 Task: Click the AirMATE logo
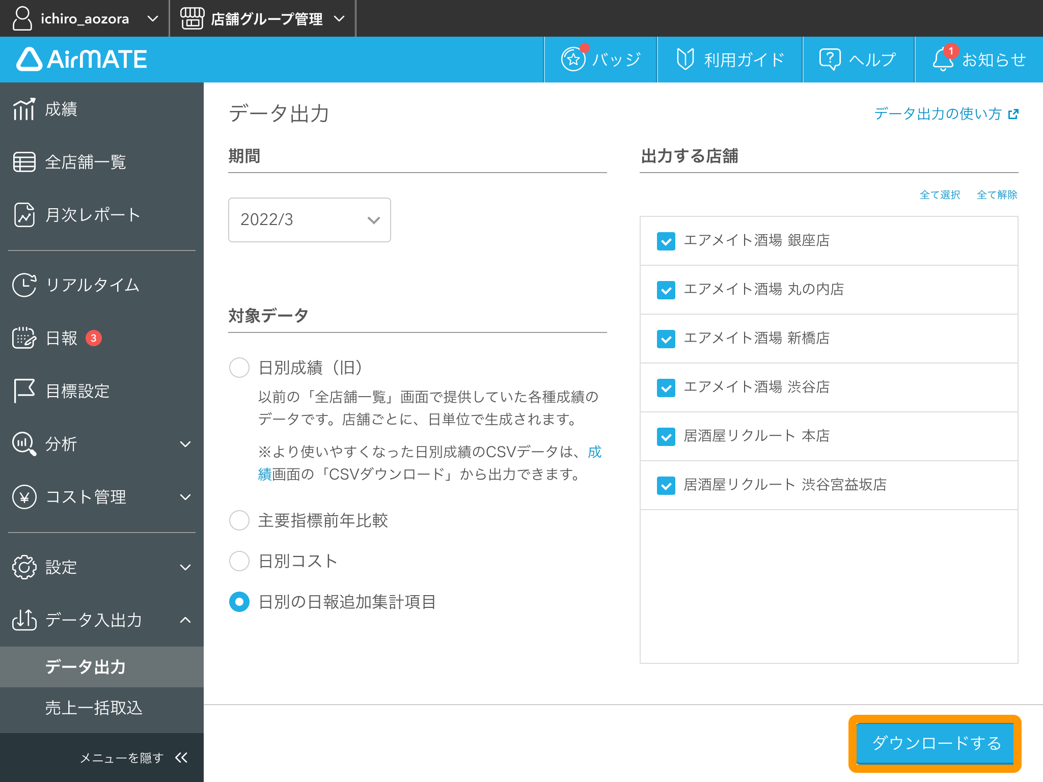[x=82, y=59]
